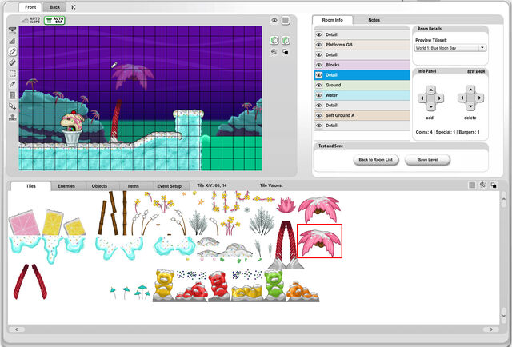Image resolution: width=512 pixels, height=347 pixels.
Task: Click tile palette horizontal scrollbar left arrow
Action: [17, 329]
